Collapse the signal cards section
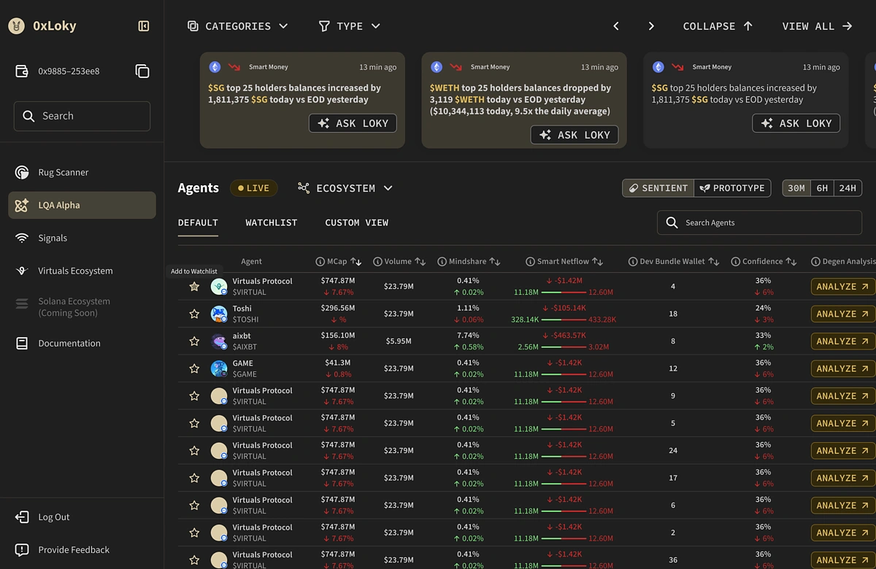The image size is (876, 569). coord(718,26)
